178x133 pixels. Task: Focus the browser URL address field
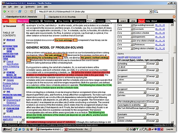(x=93, y=12)
